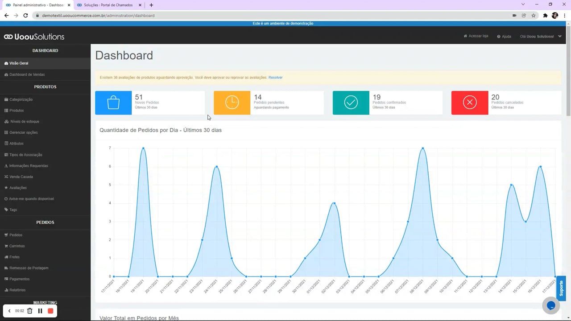Open Dashboard de Vendas in the sidebar
The height and width of the screenshot is (321, 571).
click(x=27, y=74)
